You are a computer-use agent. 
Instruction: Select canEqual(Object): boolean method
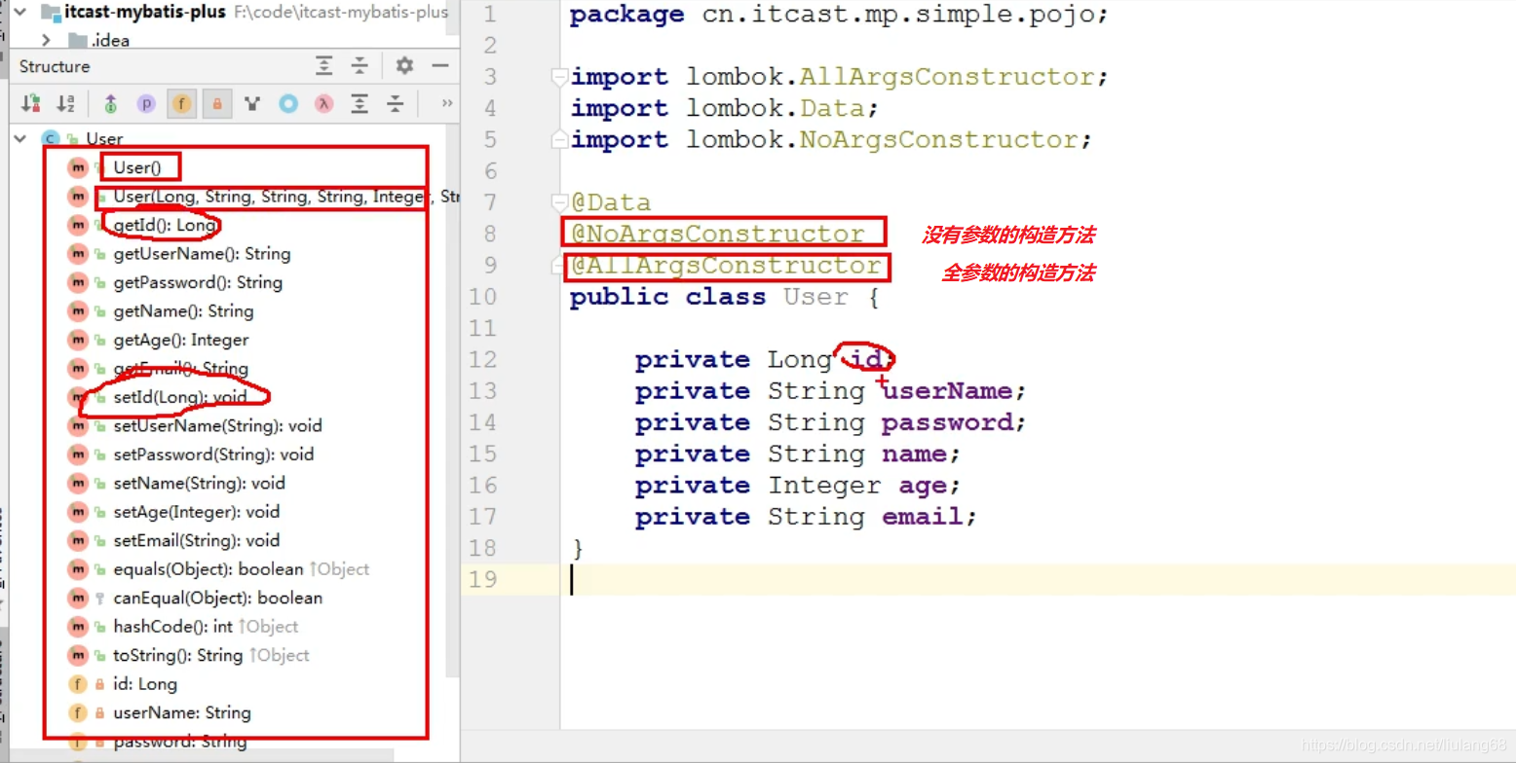tap(217, 598)
